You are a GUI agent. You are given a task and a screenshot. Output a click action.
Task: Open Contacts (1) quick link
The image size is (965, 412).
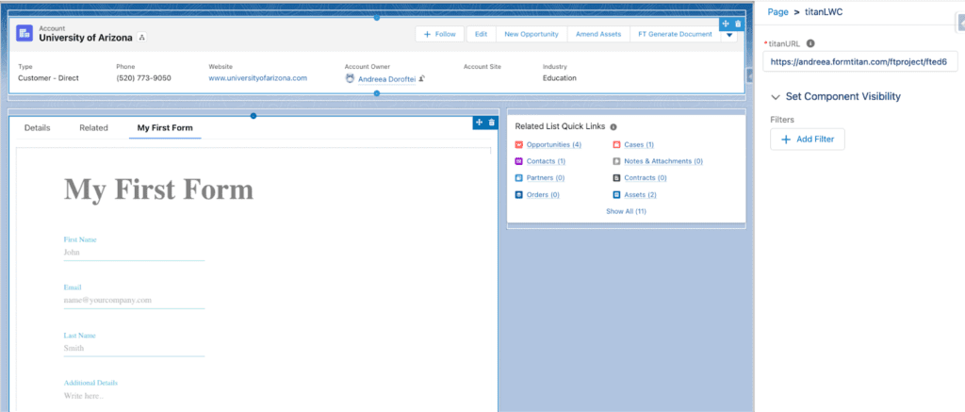pos(546,161)
